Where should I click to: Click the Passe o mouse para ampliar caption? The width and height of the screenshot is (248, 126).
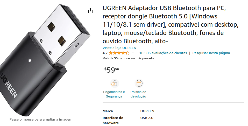41,119
